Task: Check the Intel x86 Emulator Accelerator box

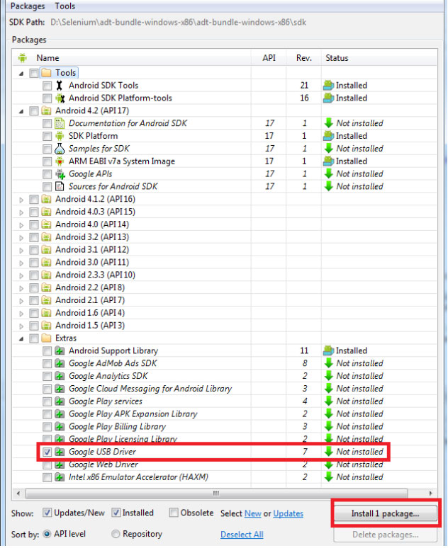Action: pos(47,477)
